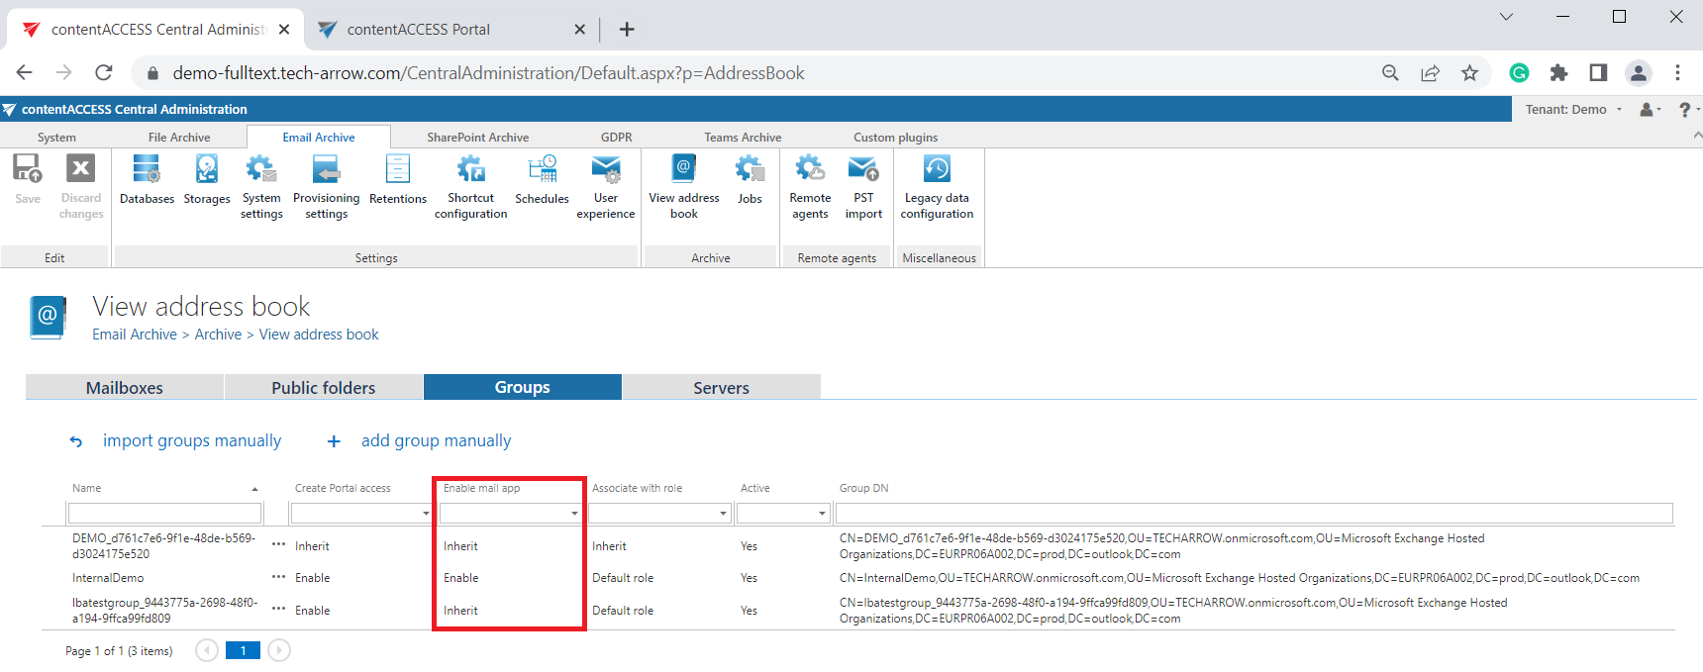This screenshot has height=672, width=1703.
Task: Open the Active column filter dropdown
Action: (822, 514)
